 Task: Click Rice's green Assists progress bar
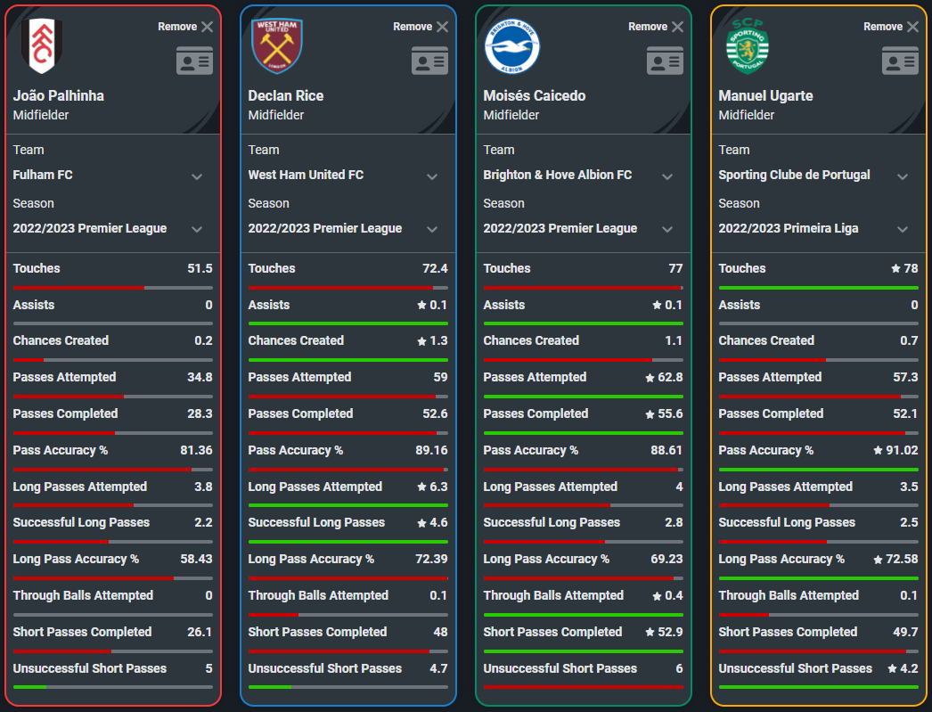click(348, 323)
